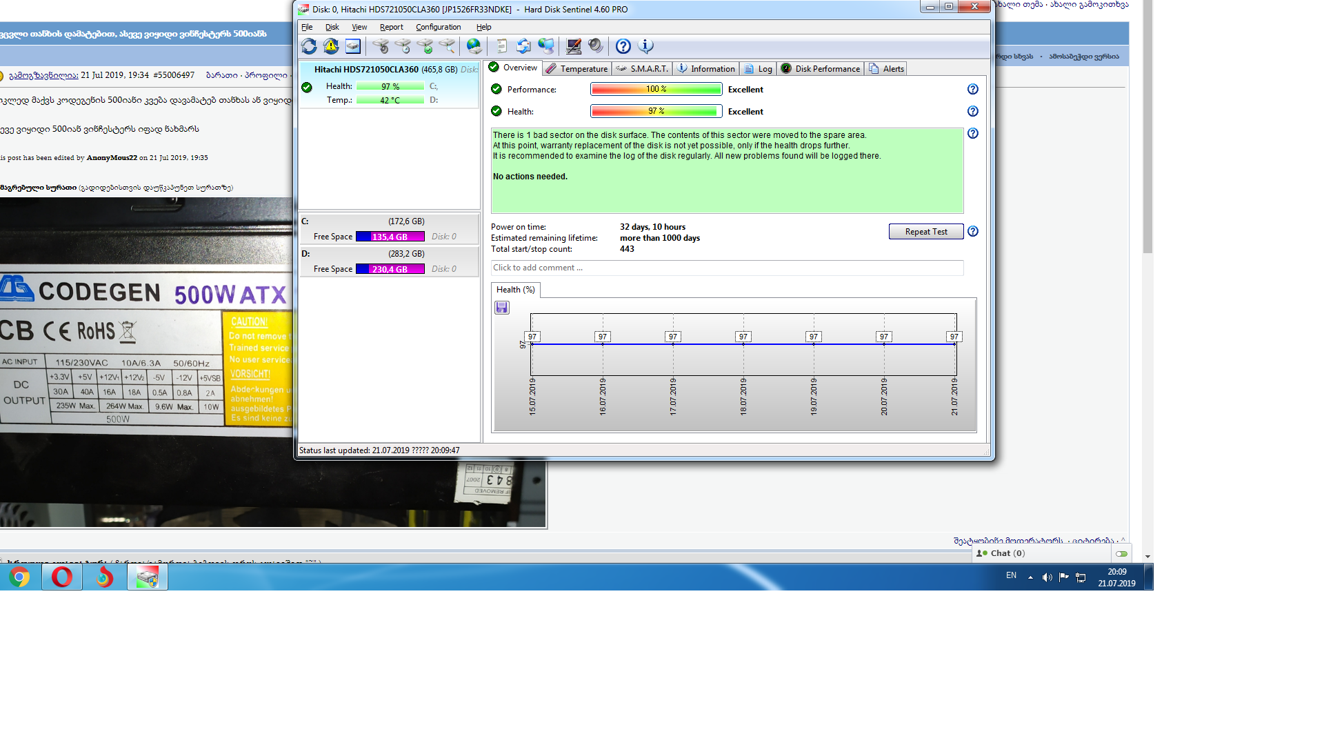Save the health graph via floppy icon
1324x745 pixels.
502,308
